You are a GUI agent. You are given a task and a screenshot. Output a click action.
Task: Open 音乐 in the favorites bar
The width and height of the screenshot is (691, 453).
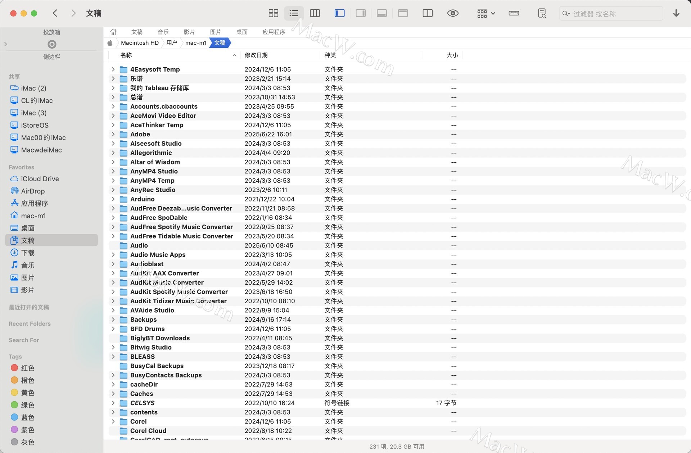pos(163,32)
